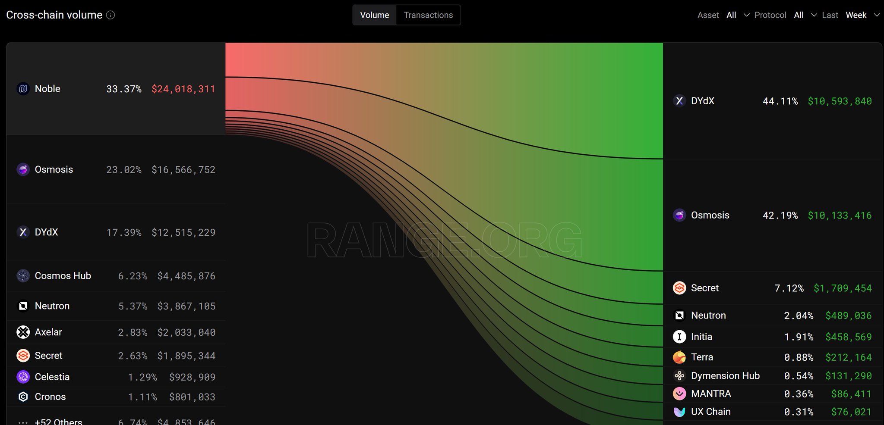Click the Cosmos Hub logo icon
Viewport: 884px width, 425px height.
click(23, 276)
